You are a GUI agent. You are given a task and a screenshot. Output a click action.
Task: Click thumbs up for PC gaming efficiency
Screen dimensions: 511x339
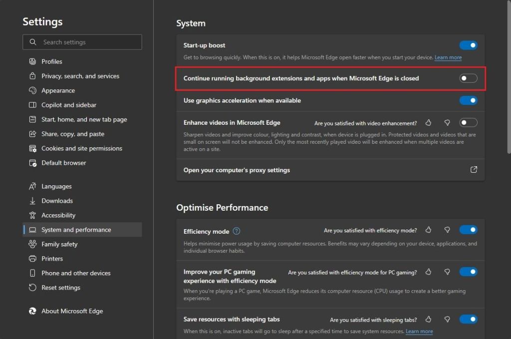point(428,272)
